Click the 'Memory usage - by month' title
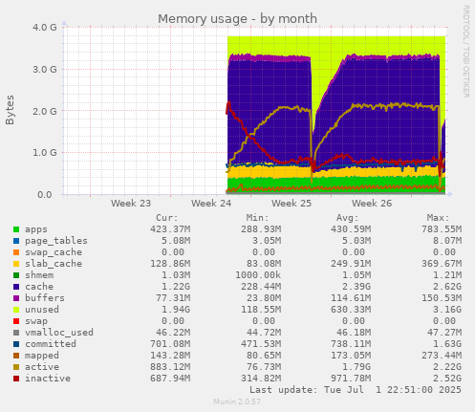The height and width of the screenshot is (412, 475). click(237, 19)
